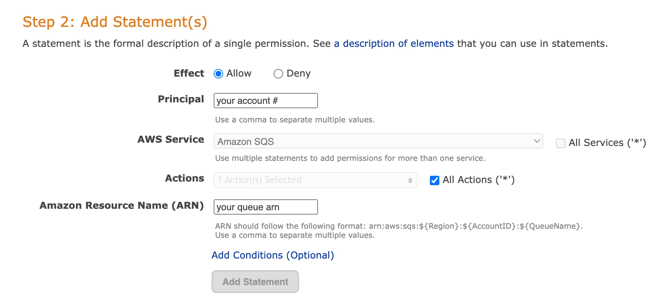
Task: Click the 'Deny' label text
Action: (x=298, y=73)
